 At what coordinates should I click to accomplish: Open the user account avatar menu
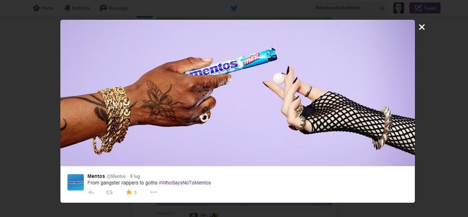click(x=399, y=8)
